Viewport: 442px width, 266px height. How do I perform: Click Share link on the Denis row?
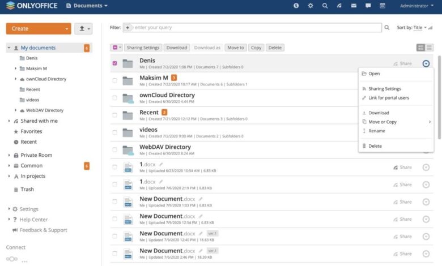402,63
